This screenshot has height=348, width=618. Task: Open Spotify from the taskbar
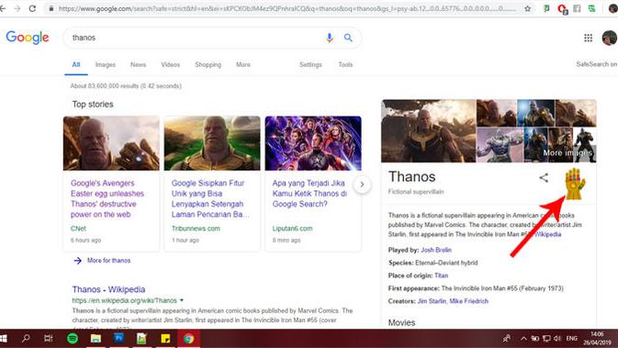(73, 338)
